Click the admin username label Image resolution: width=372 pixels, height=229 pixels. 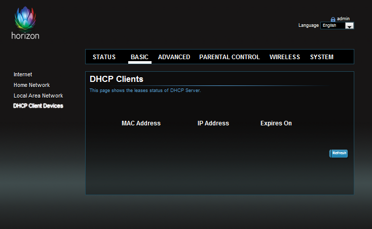343,19
